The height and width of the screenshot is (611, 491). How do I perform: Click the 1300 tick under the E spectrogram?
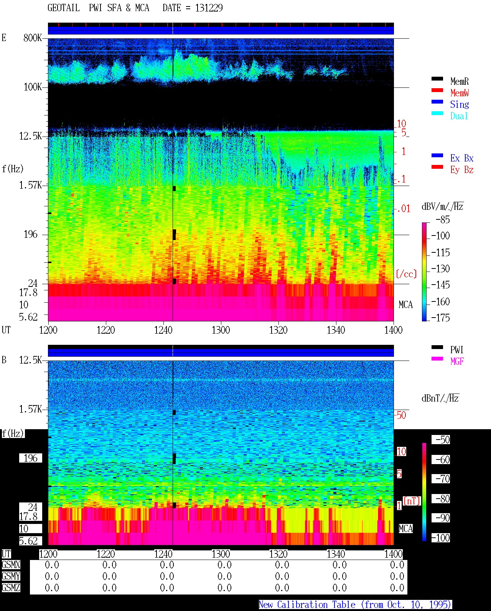221,330
